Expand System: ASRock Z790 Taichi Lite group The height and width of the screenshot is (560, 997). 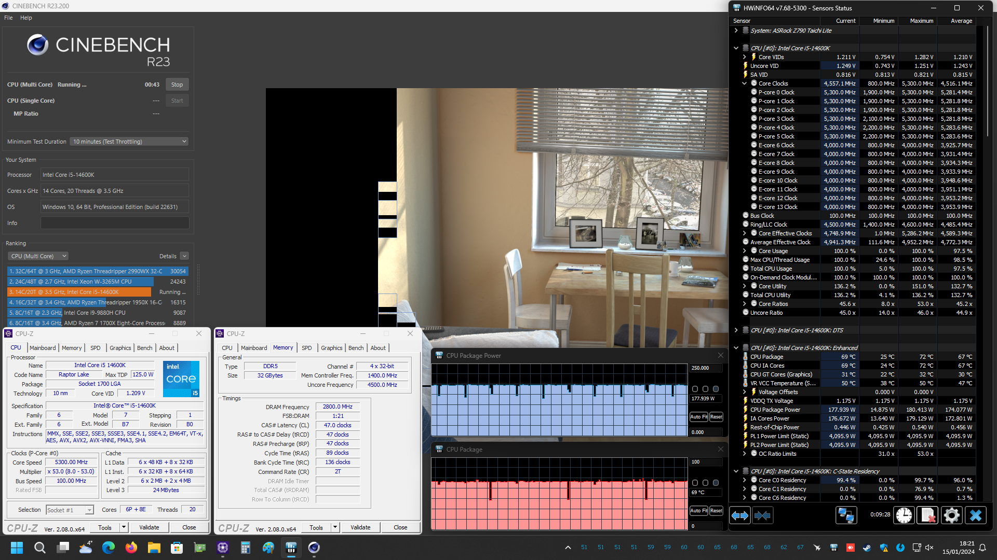coord(736,31)
